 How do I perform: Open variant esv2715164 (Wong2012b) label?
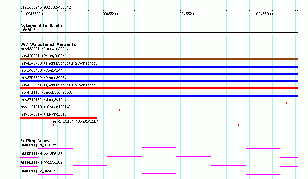75,121
